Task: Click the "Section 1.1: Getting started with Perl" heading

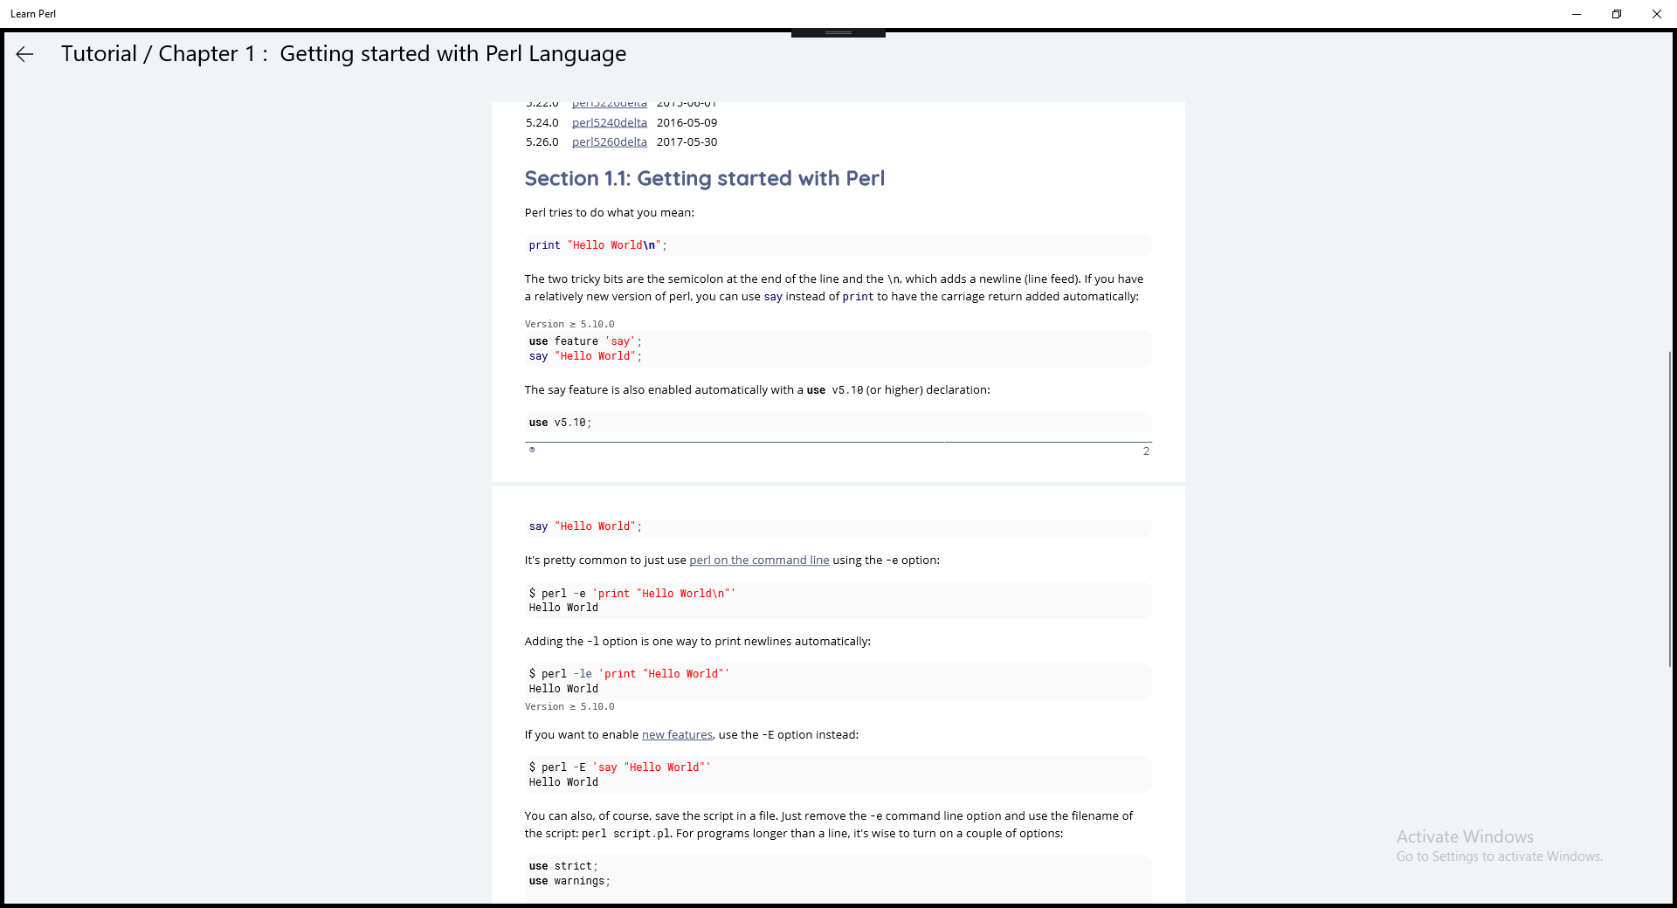Action: 704,179
